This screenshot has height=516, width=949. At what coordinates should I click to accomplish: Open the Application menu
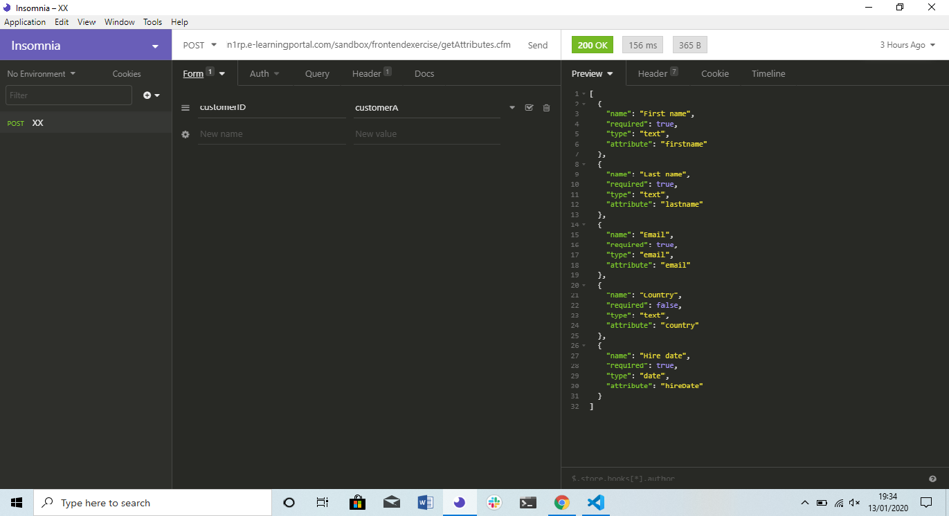click(x=25, y=22)
